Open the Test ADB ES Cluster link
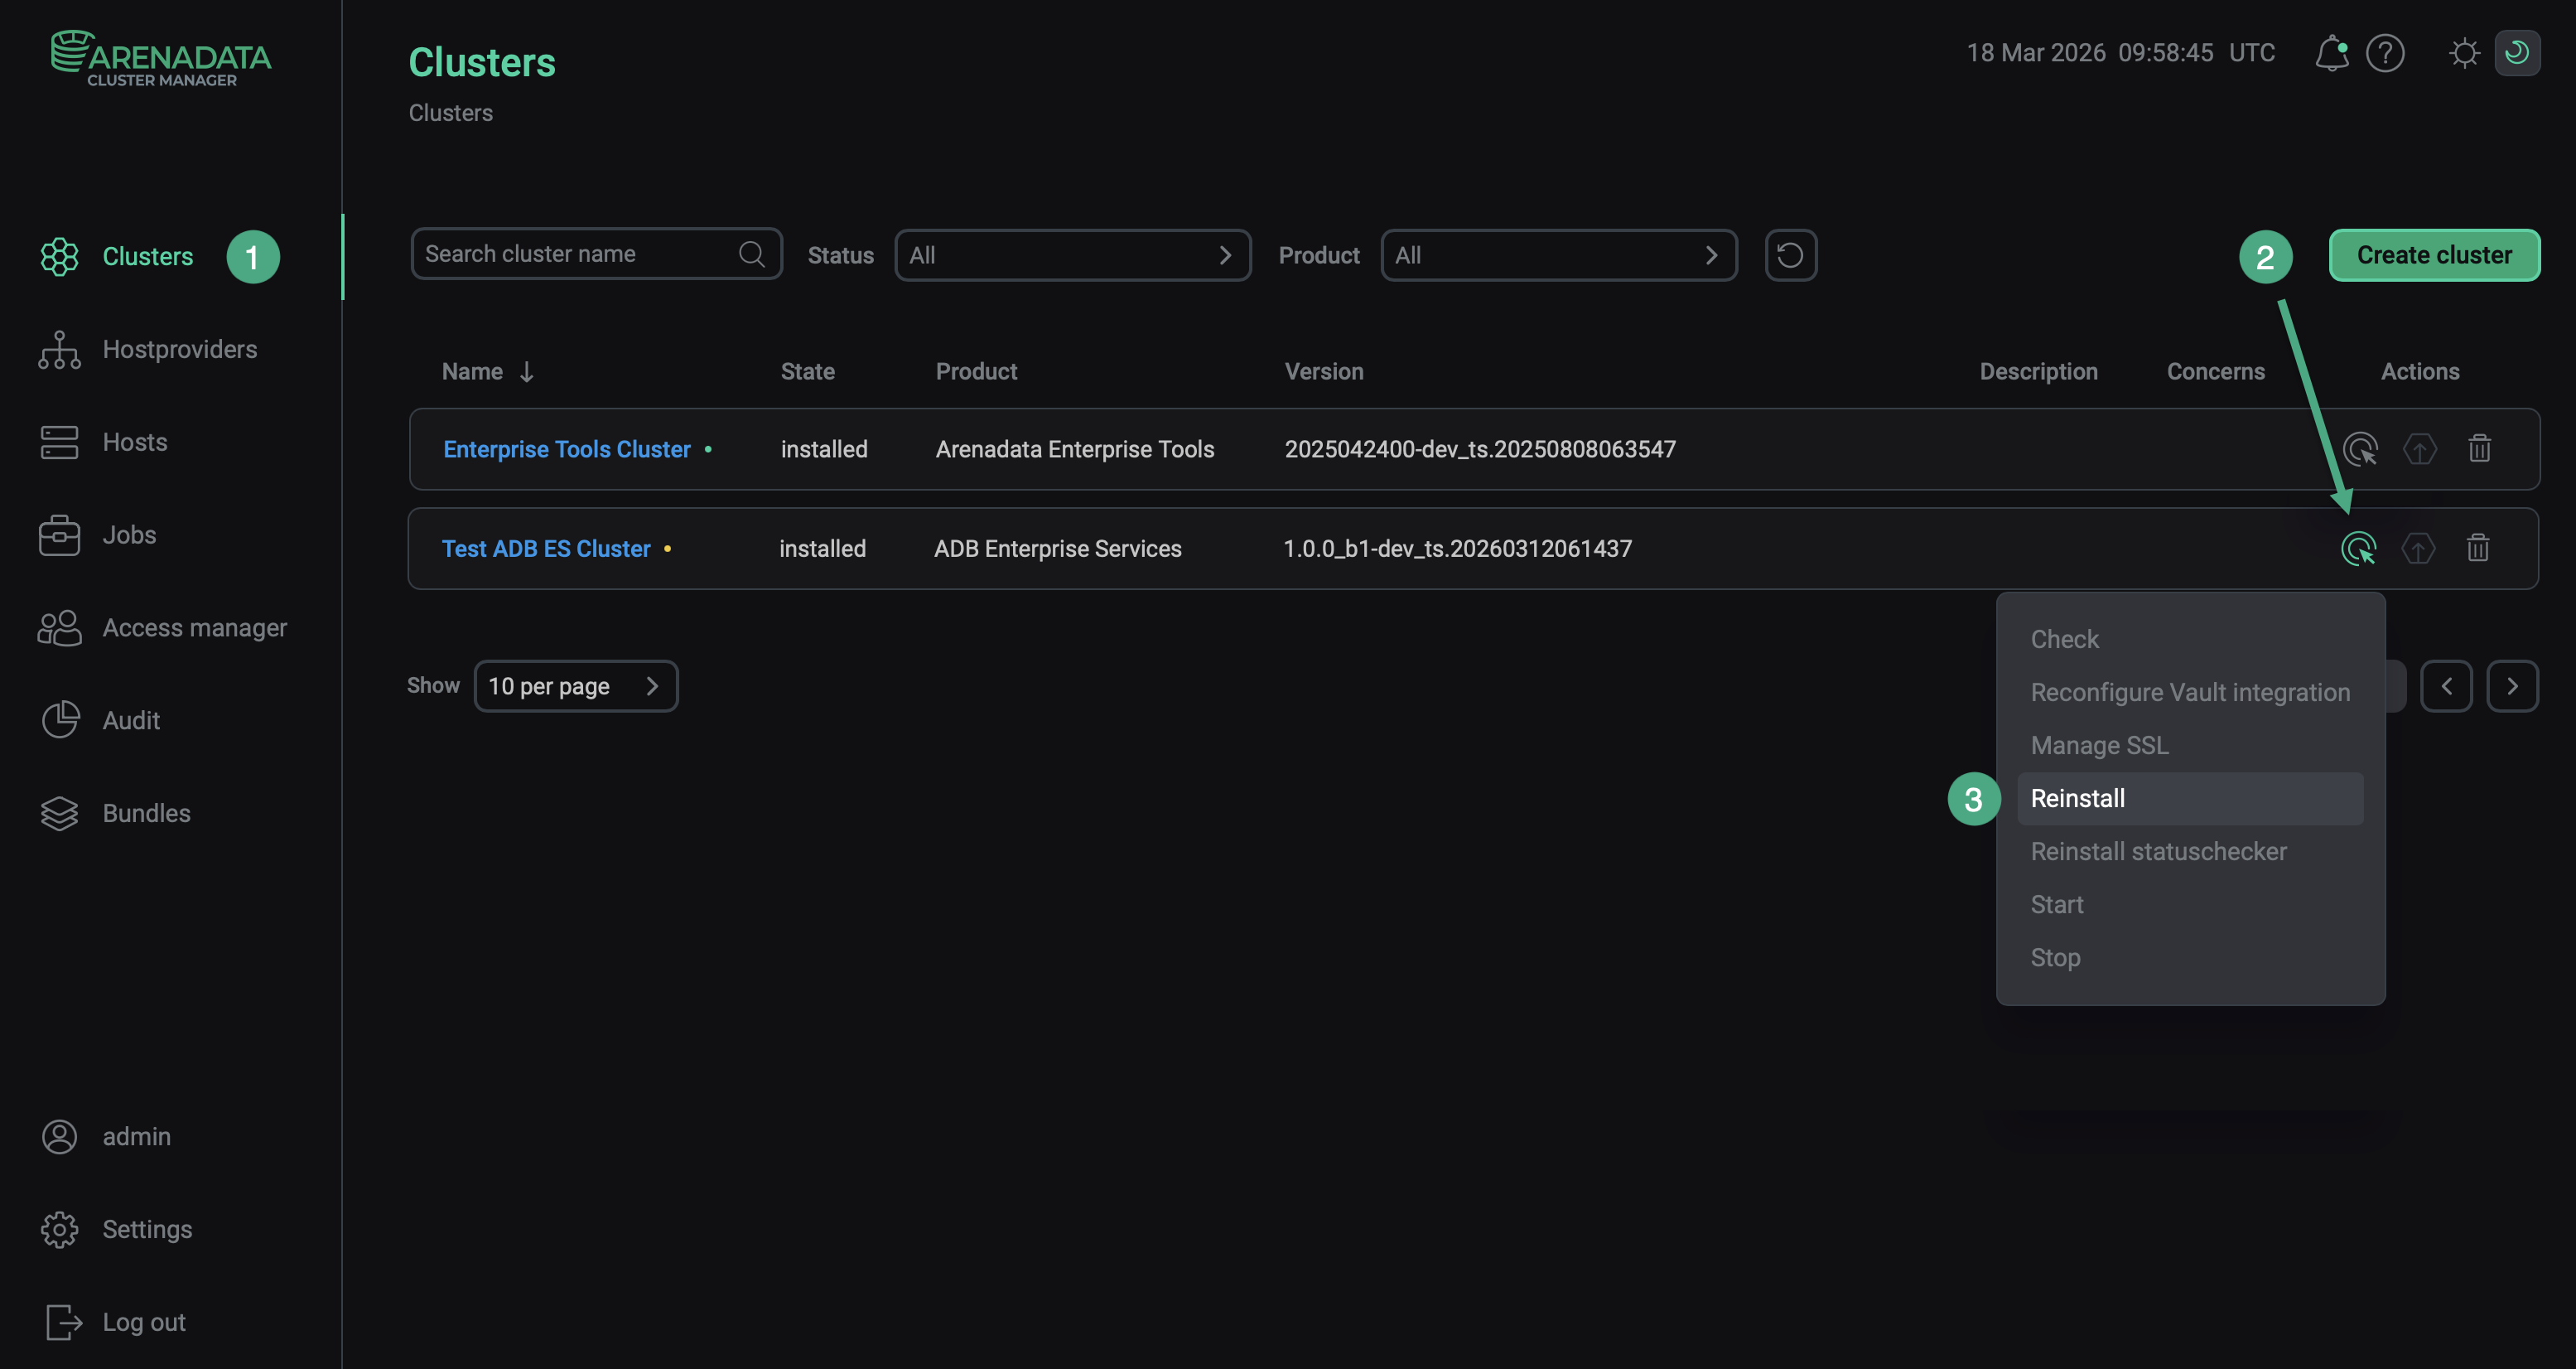Screen dimensions: 2576x1369 [x=546, y=549]
